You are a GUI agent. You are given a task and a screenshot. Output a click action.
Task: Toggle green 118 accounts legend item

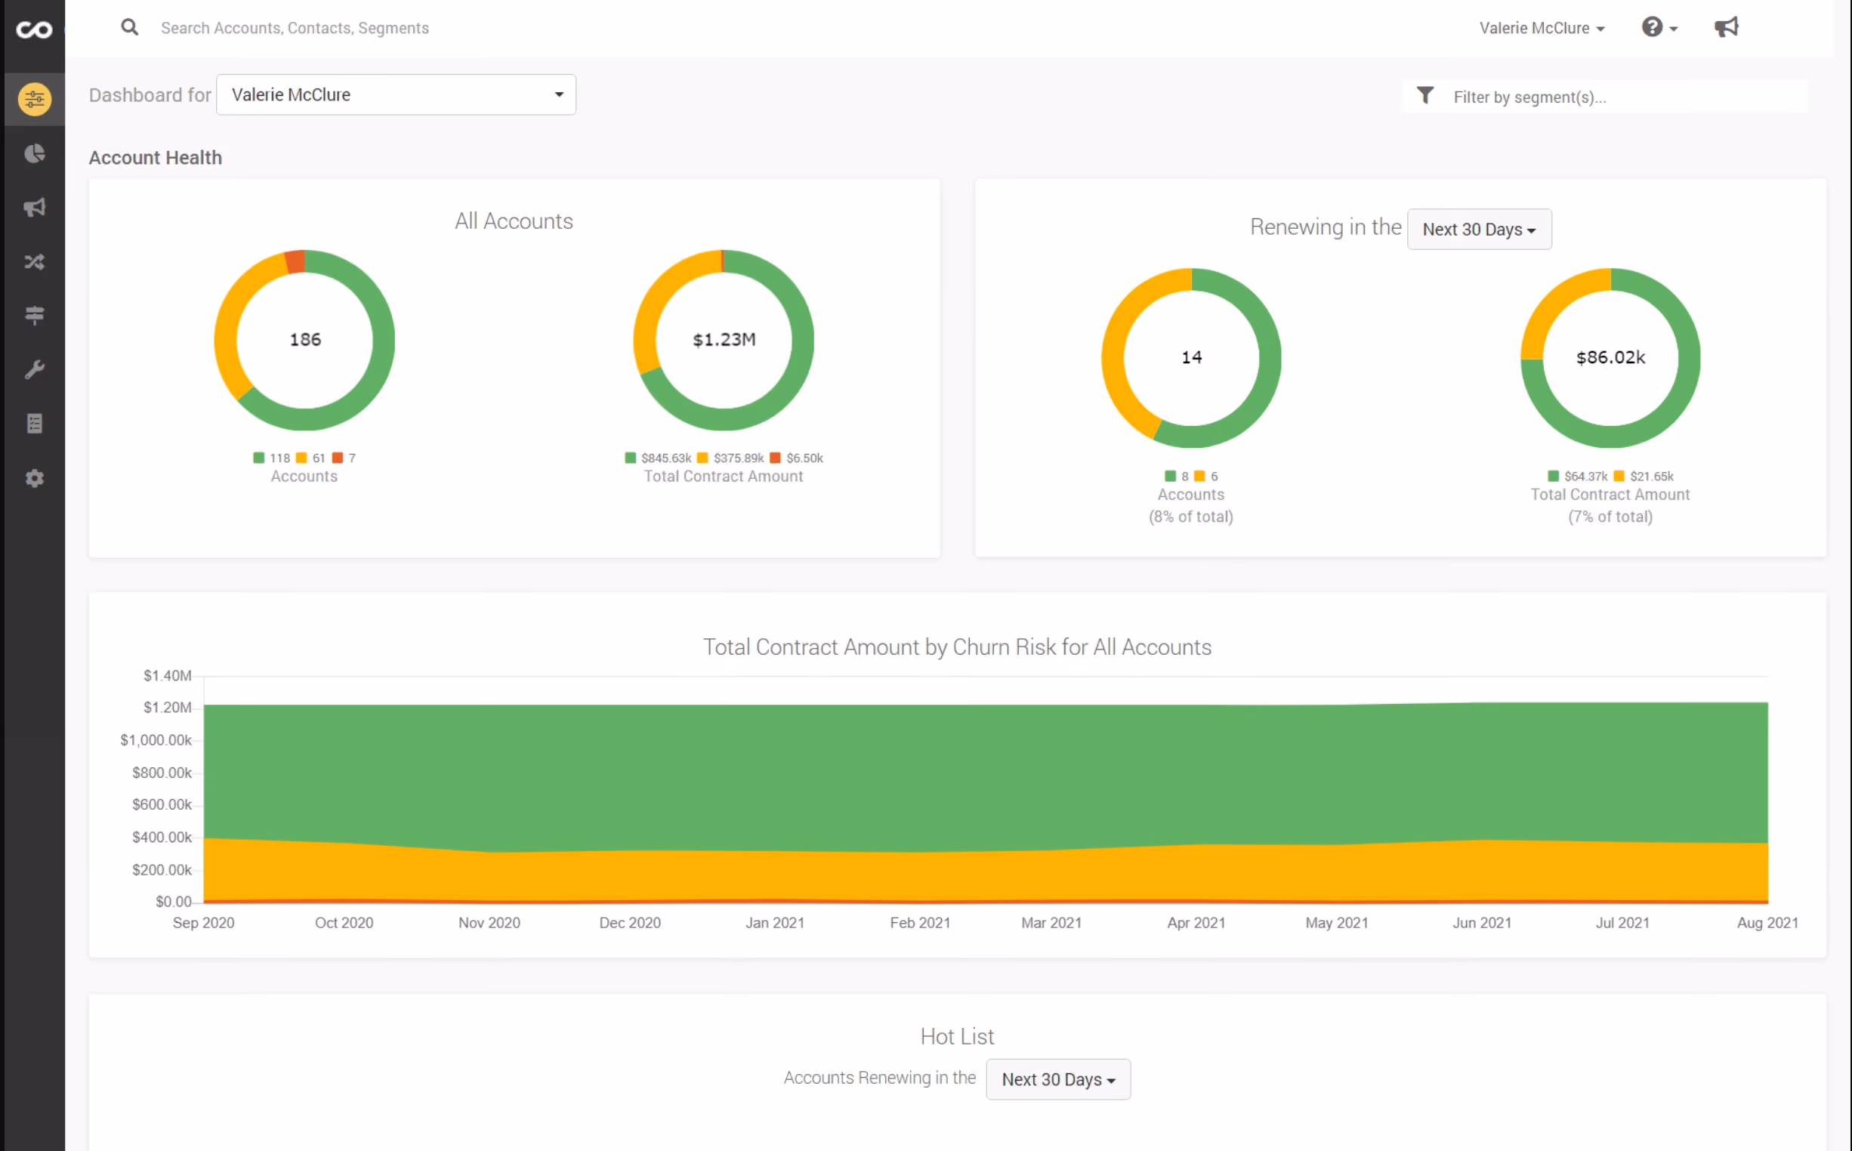272,458
